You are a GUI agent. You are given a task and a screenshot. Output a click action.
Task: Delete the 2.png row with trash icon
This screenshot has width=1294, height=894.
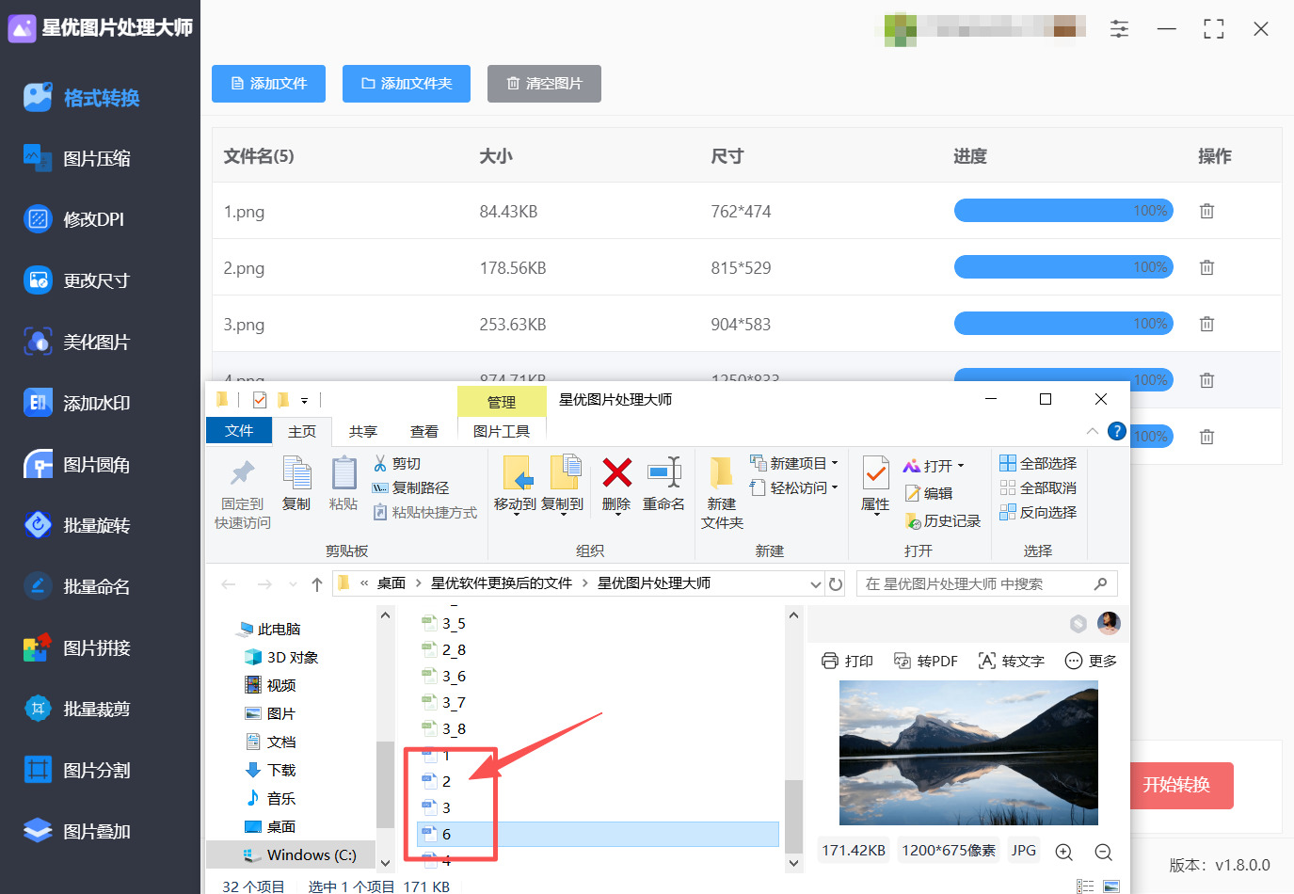click(x=1206, y=268)
